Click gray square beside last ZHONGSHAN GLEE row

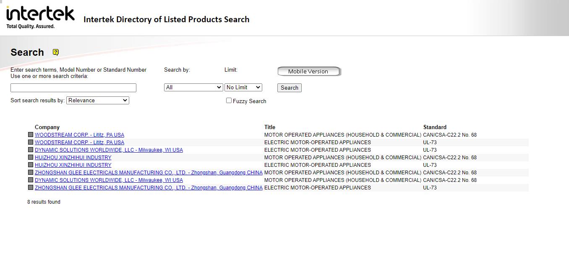[30, 187]
